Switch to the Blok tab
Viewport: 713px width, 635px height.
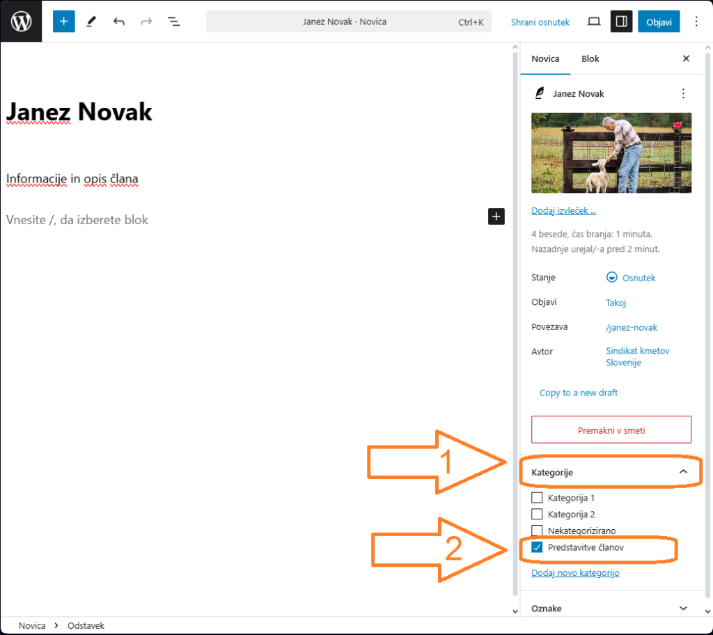click(x=590, y=58)
